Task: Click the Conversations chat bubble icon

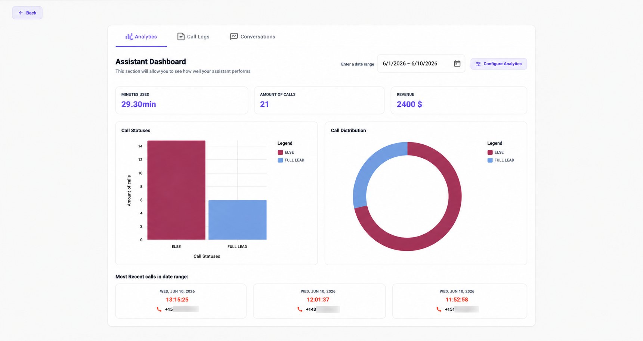Action: 234,37
